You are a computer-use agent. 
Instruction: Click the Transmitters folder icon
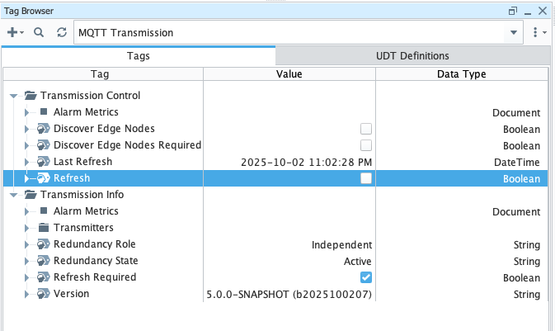coord(44,228)
